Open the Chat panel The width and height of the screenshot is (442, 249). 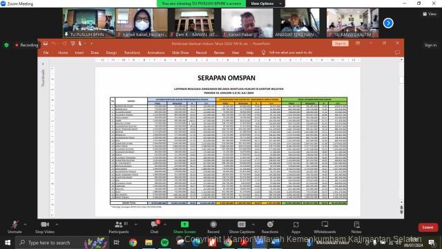[x=154, y=227]
